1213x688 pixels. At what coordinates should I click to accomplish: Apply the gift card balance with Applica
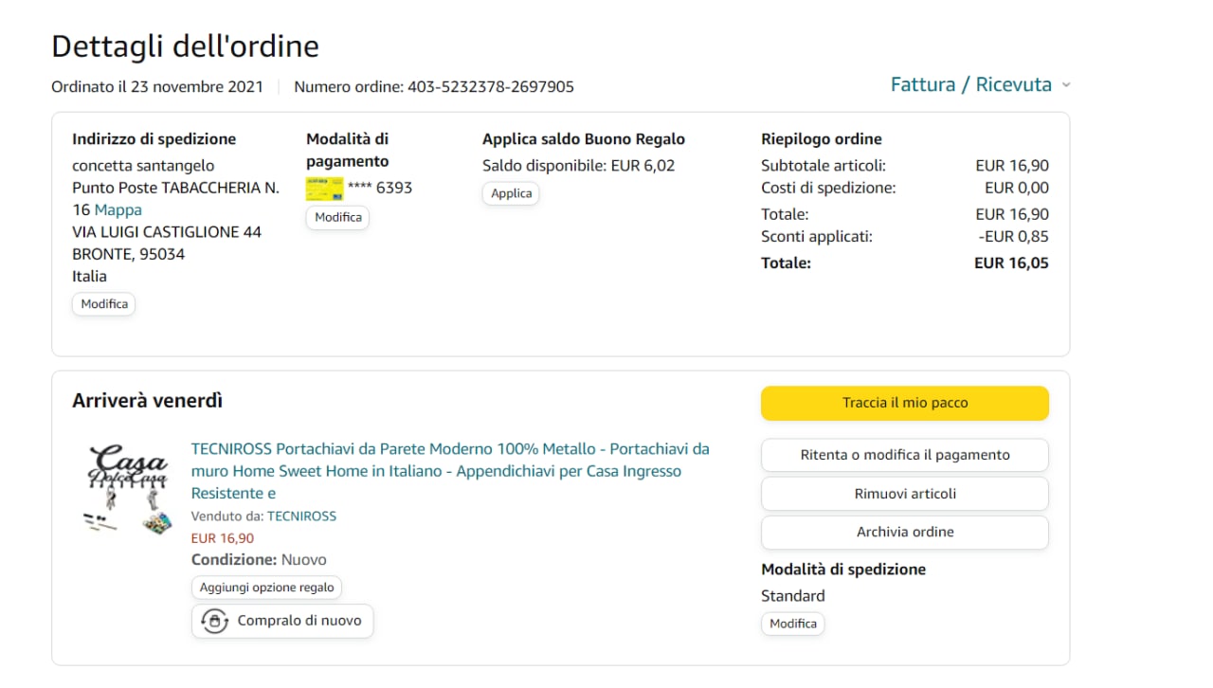tap(512, 193)
